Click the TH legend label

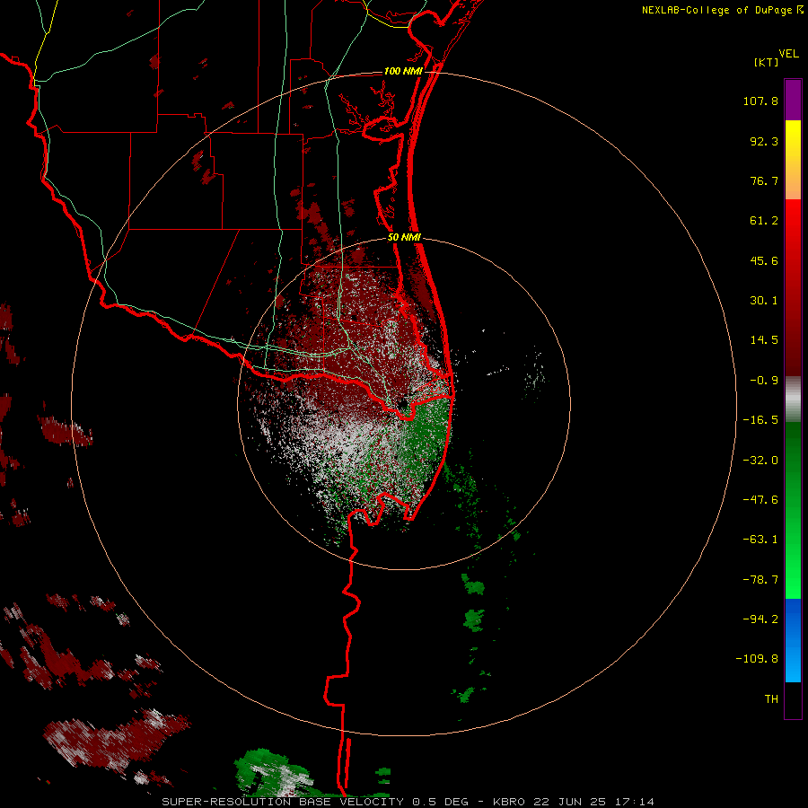pos(771,699)
